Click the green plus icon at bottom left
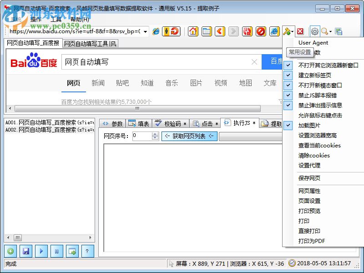Viewport: 364px width, 273px height. pos(10,251)
